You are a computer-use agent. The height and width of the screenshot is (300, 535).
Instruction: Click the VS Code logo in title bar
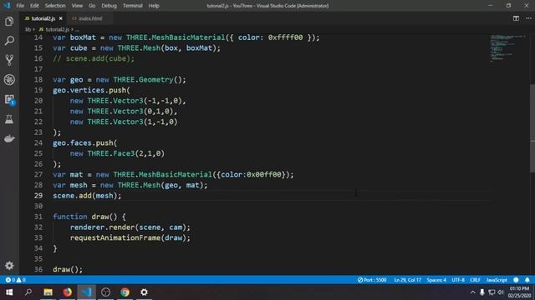pos(7,6)
